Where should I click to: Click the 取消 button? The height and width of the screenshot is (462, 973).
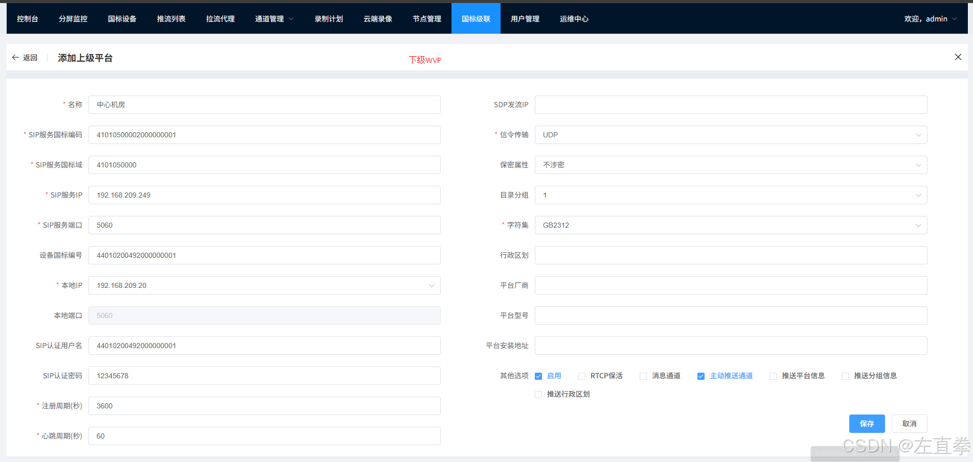click(909, 423)
